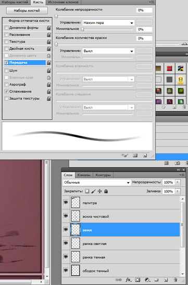Viewport: 188px width, 285px height.
Task: Click Колебание количества краски value field
Action: pyautogui.click(x=144, y=38)
